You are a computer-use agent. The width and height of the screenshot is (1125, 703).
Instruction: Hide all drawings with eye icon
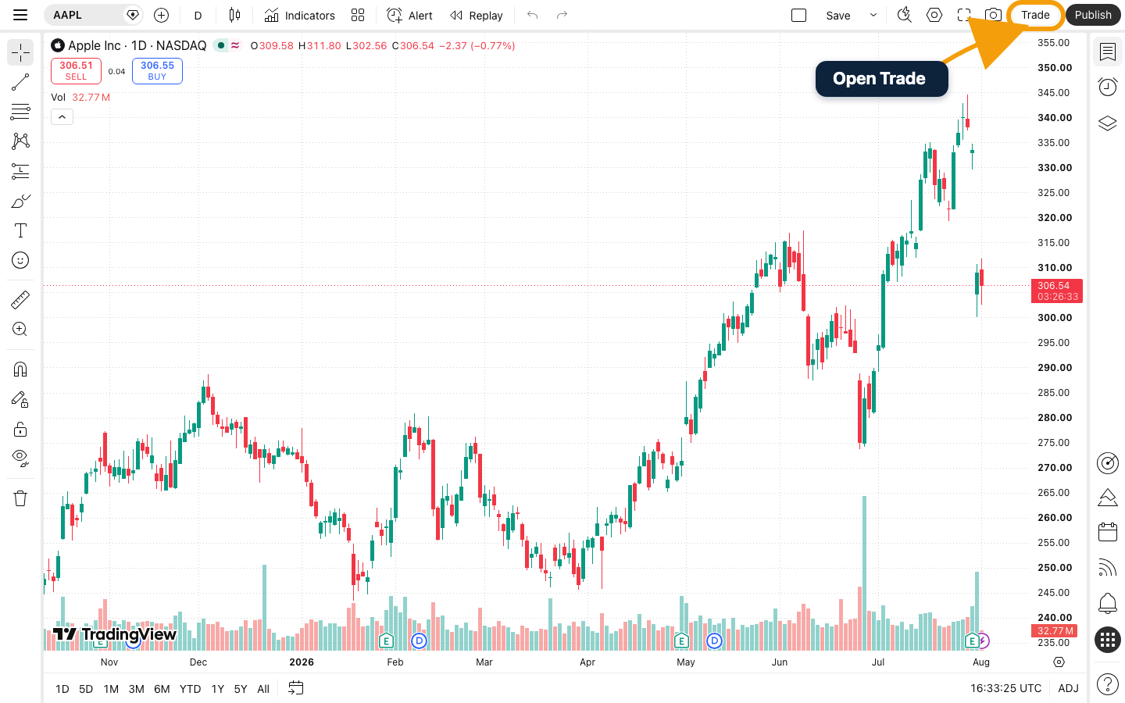pyautogui.click(x=20, y=459)
